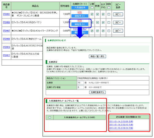Uncheck 公開 checkbox for ITEM67
The height and width of the screenshot is (138, 154).
92,31
